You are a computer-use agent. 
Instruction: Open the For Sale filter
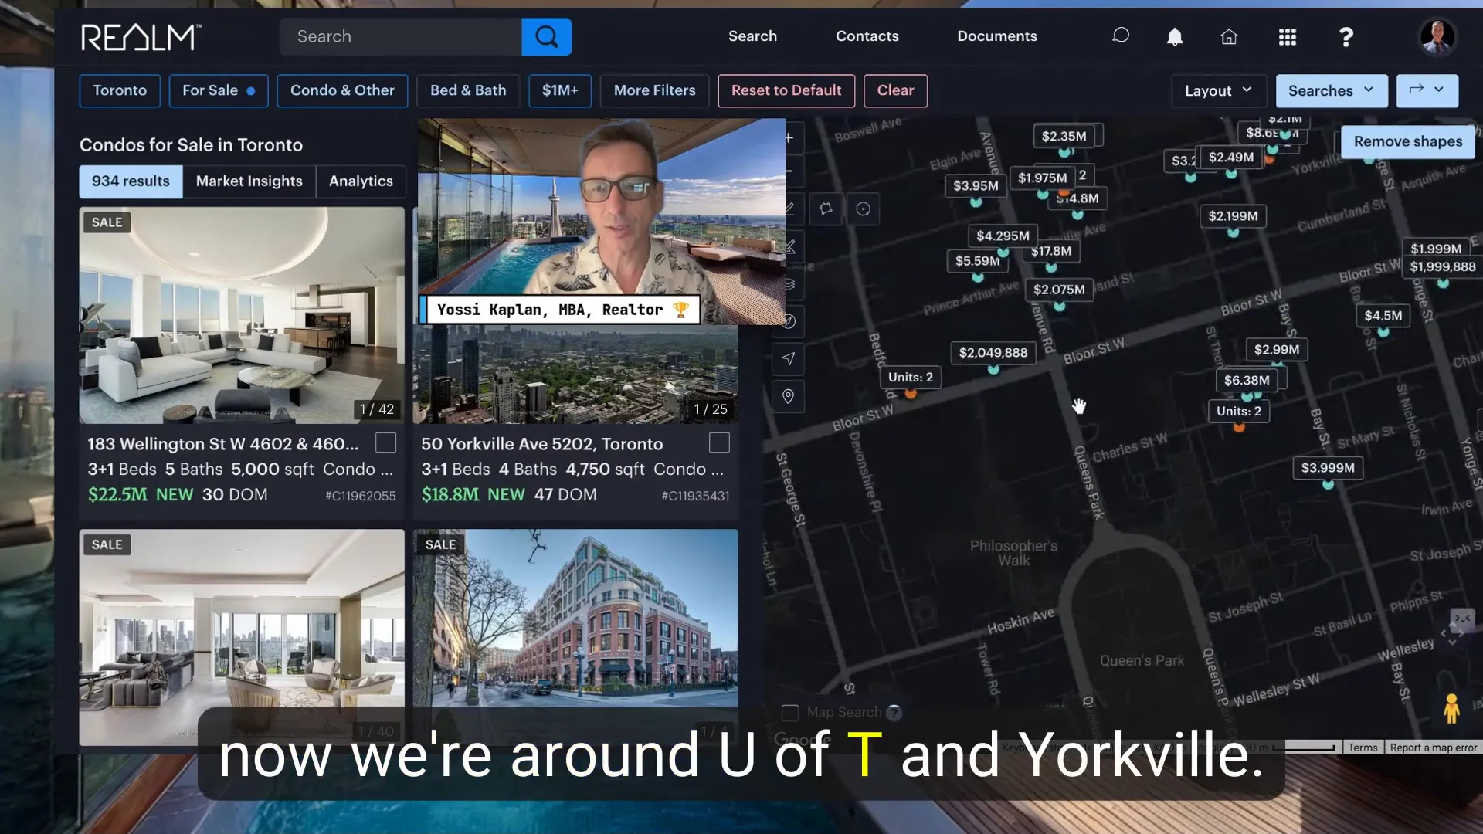pos(219,90)
